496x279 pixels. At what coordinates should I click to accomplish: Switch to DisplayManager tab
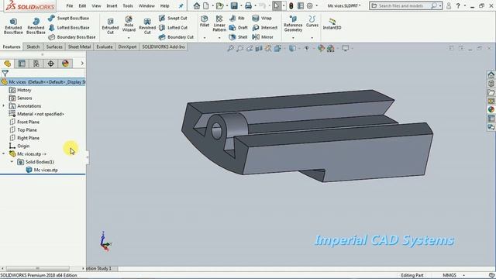pyautogui.click(x=65, y=64)
